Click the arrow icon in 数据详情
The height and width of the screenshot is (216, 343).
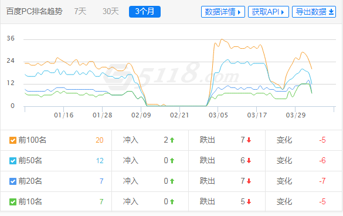[x=239, y=12]
